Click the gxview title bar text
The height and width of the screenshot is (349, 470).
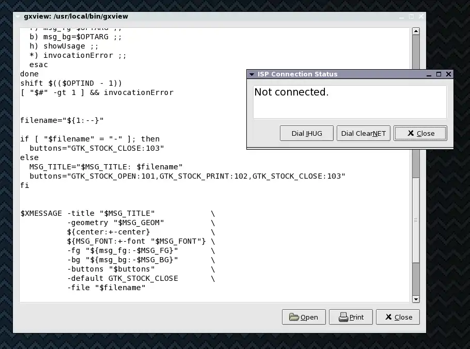pos(76,17)
